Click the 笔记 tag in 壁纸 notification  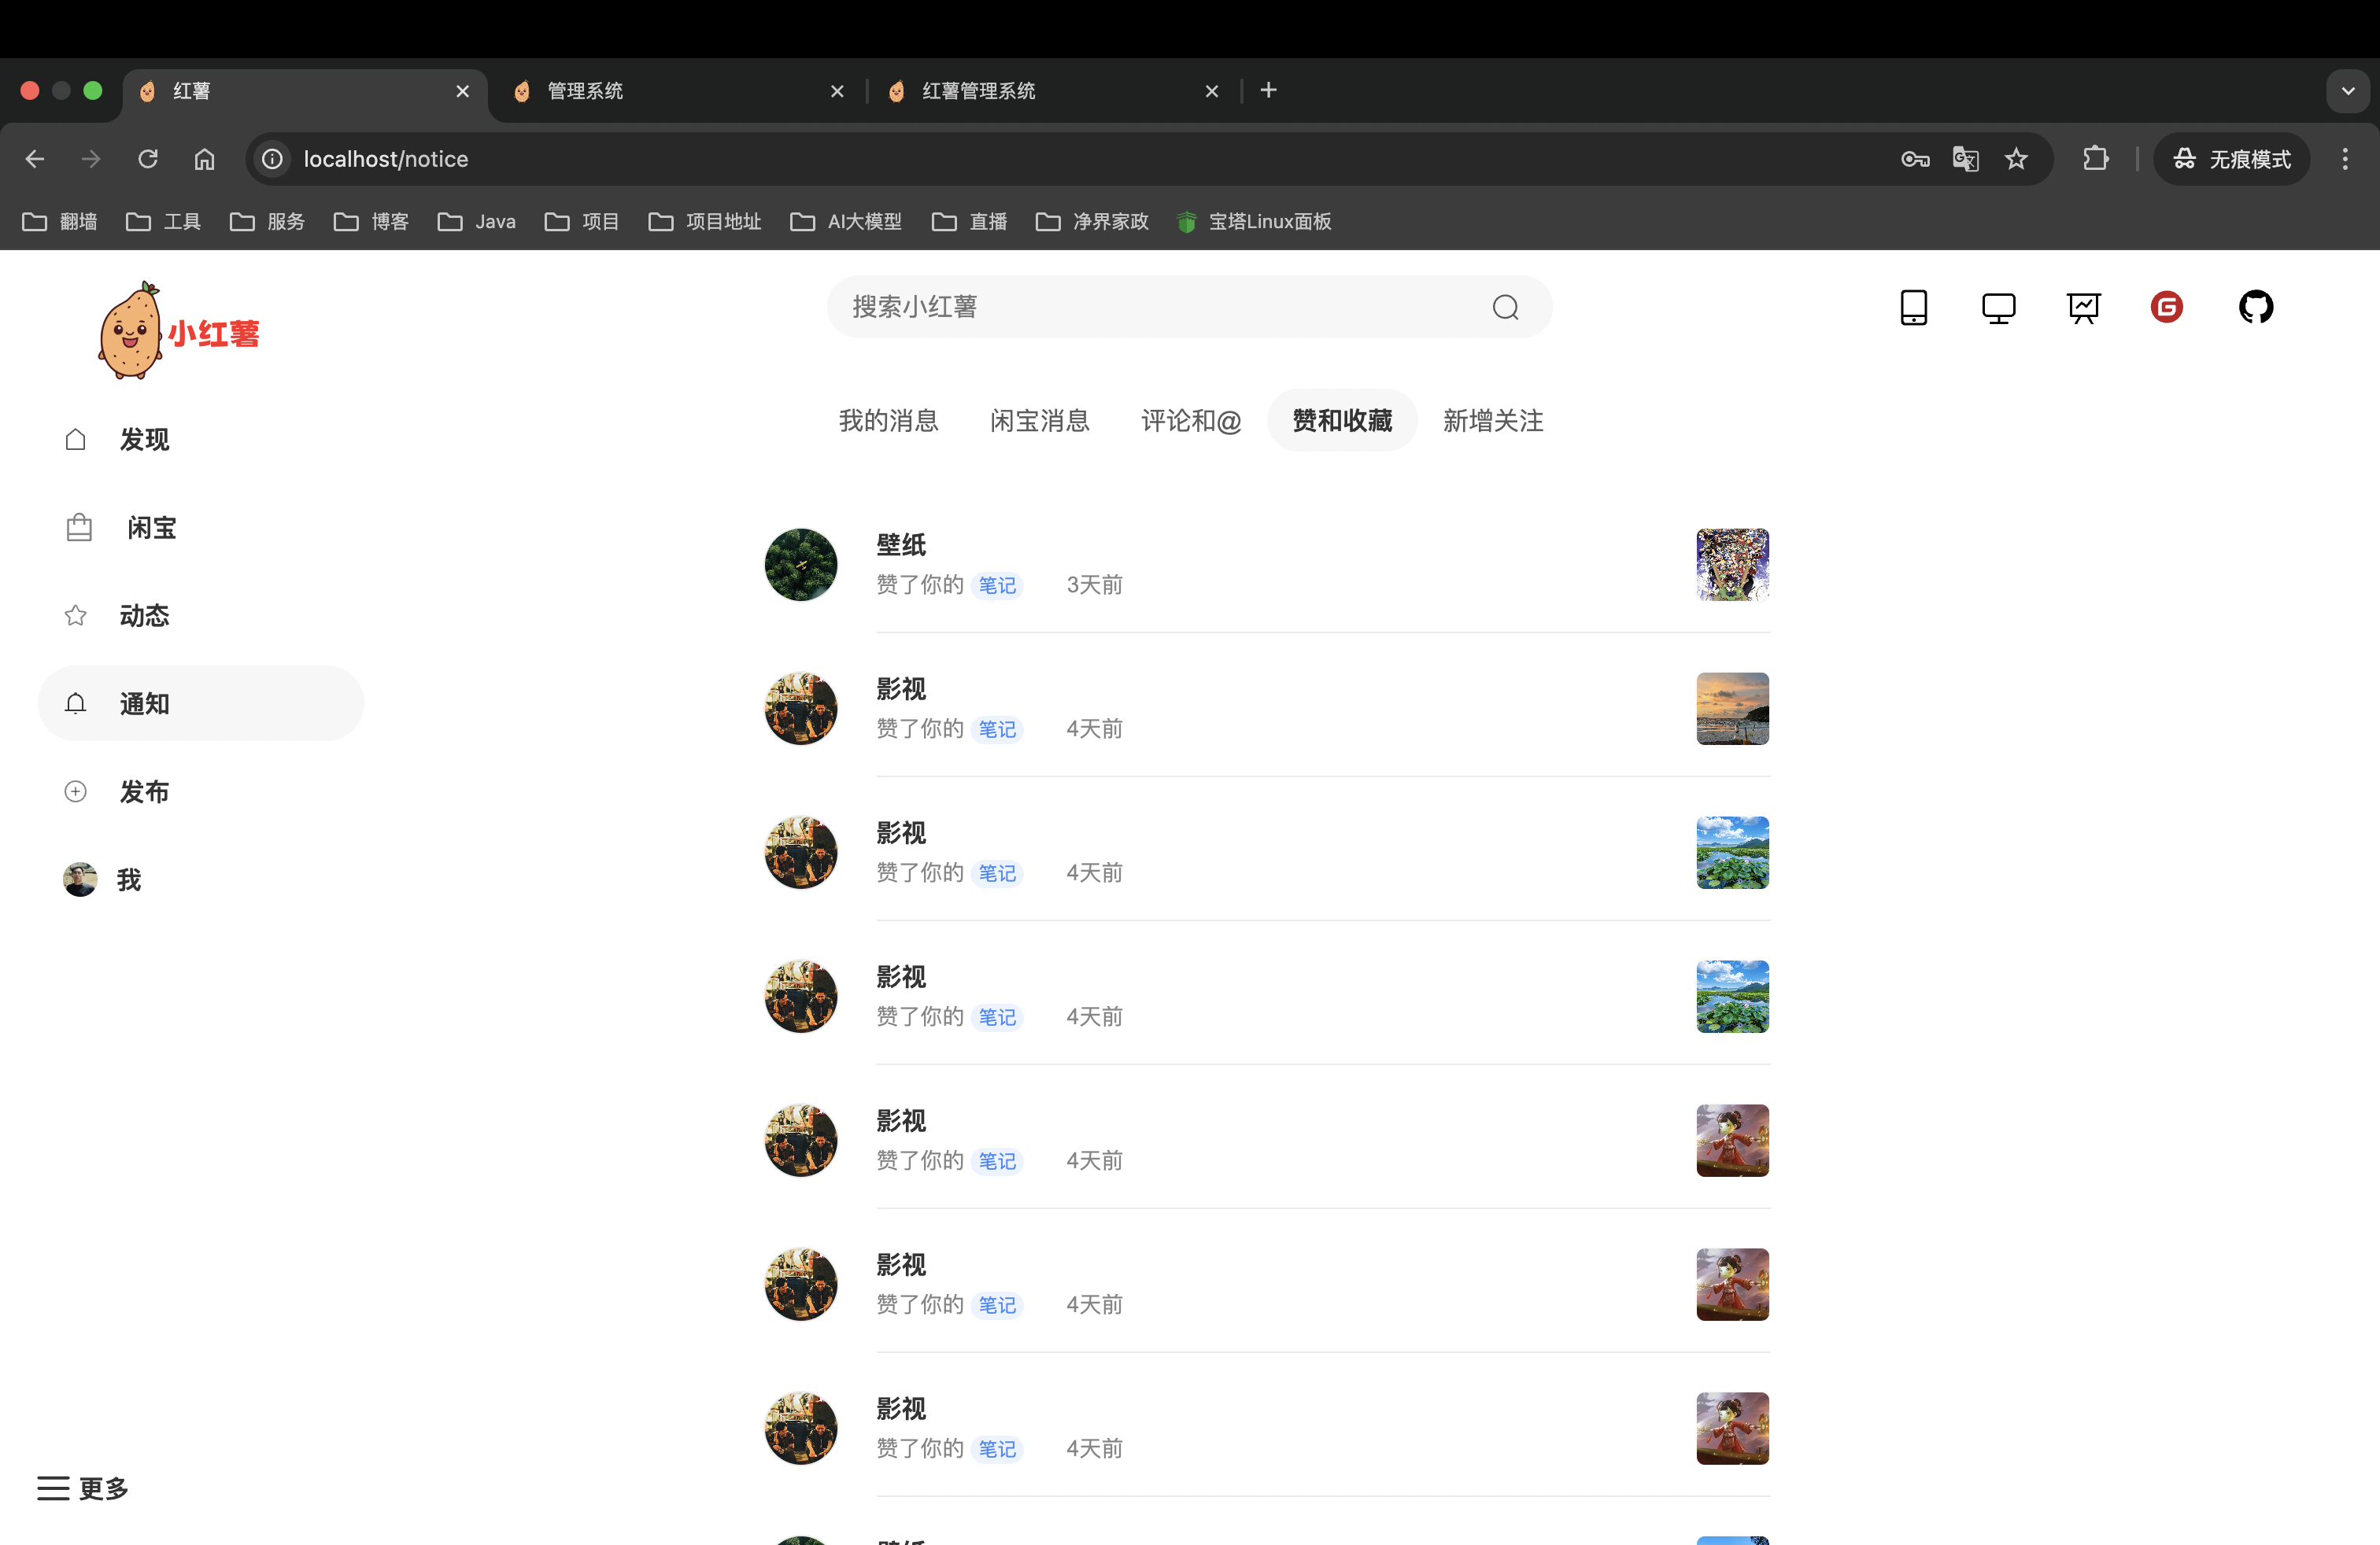pos(996,585)
